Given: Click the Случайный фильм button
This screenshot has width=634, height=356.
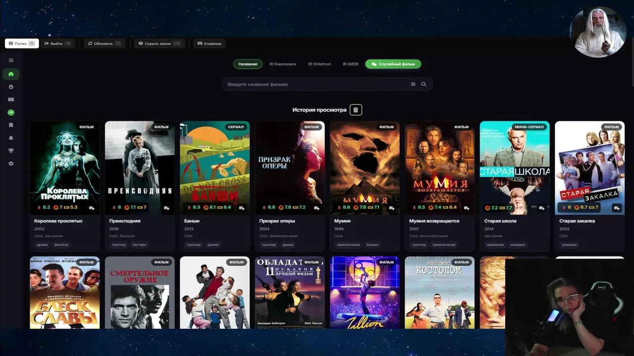Looking at the screenshot, I should [393, 64].
